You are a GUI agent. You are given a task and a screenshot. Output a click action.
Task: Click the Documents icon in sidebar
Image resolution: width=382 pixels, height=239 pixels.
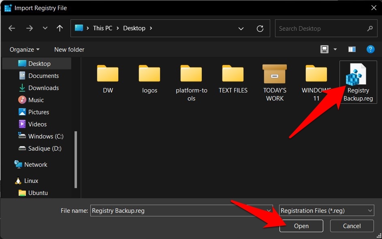22,76
